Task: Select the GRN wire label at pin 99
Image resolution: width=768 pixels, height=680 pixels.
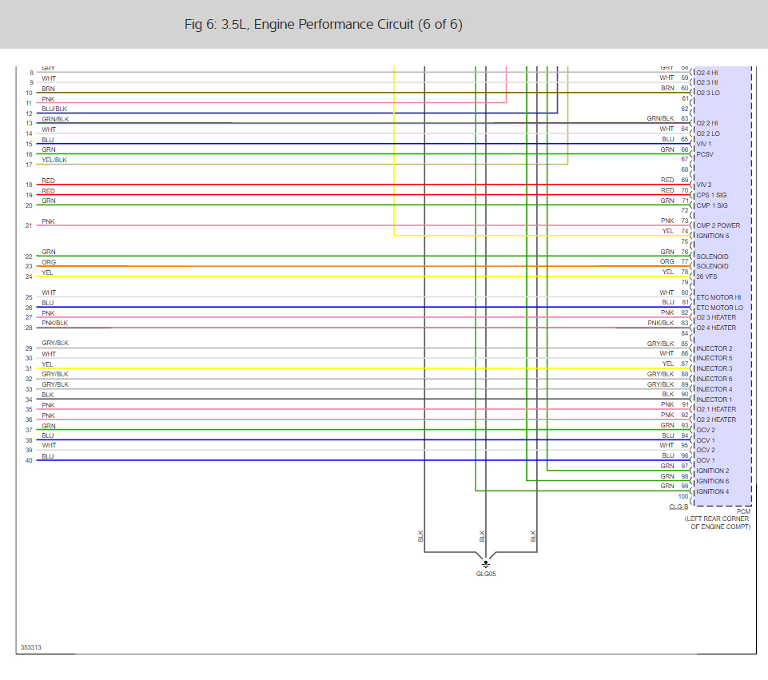Action: pos(667,486)
